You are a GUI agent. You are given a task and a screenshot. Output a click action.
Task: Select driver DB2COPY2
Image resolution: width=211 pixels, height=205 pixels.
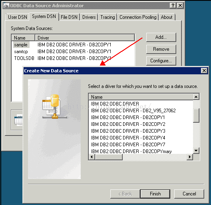(141, 124)
